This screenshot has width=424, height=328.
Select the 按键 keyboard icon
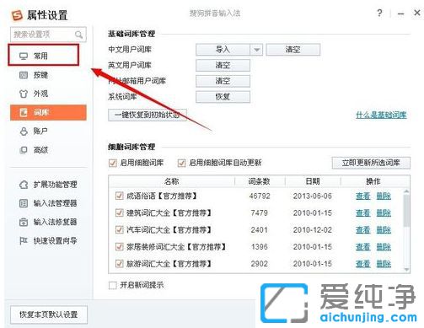pyautogui.click(x=24, y=75)
